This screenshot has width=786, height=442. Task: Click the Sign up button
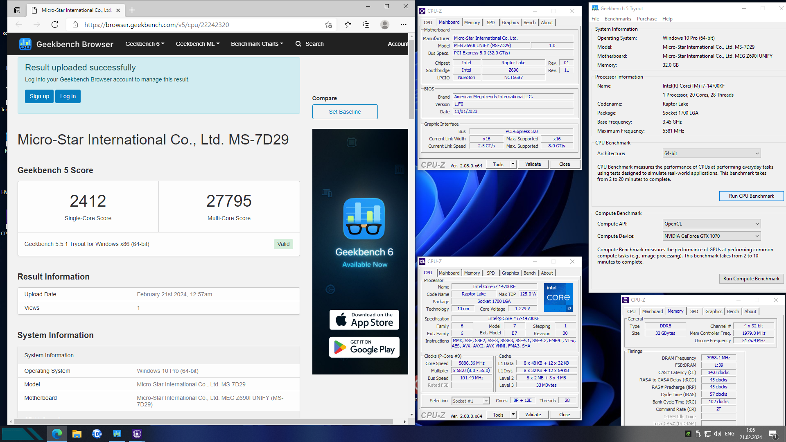(x=39, y=97)
